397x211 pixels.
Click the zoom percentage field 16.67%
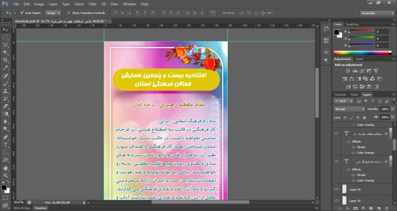click(19, 203)
